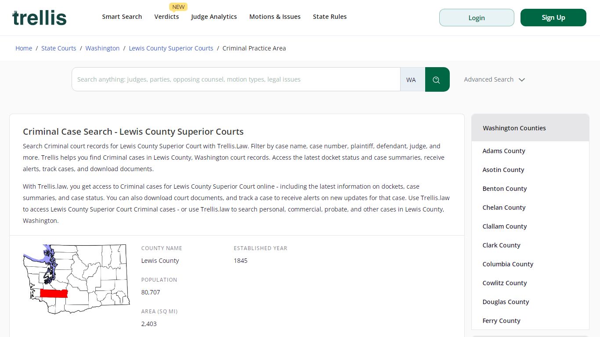
Task: Expand the Advanced Search chevron
Action: click(x=522, y=80)
